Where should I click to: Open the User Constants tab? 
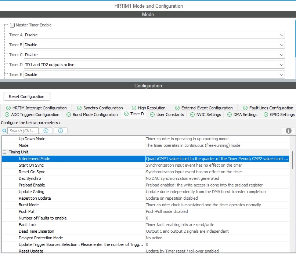coord(167,115)
